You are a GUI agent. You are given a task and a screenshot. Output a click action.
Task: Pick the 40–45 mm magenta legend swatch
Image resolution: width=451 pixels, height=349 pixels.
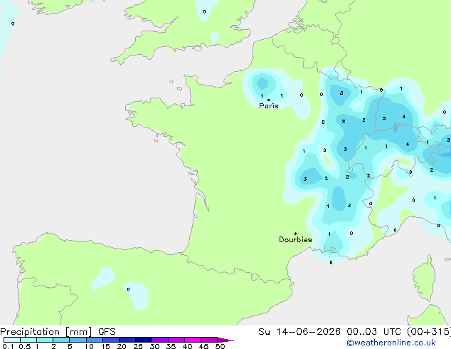[x=193, y=340]
